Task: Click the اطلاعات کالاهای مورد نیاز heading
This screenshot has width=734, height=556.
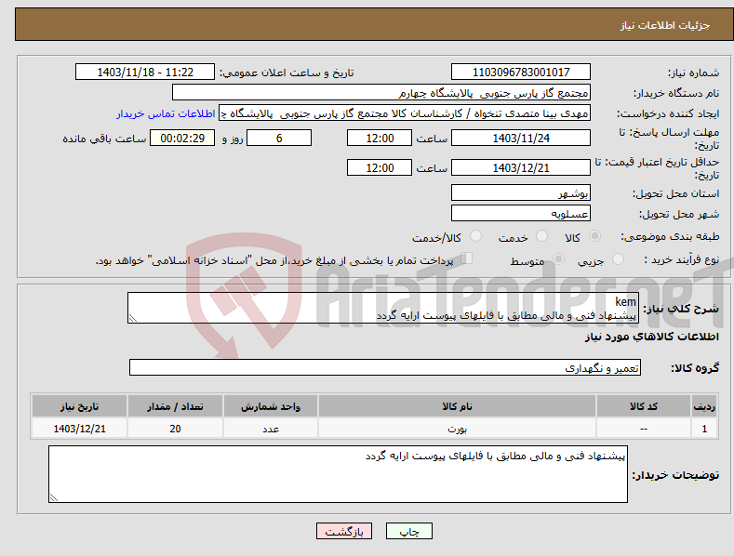Action: (x=651, y=337)
